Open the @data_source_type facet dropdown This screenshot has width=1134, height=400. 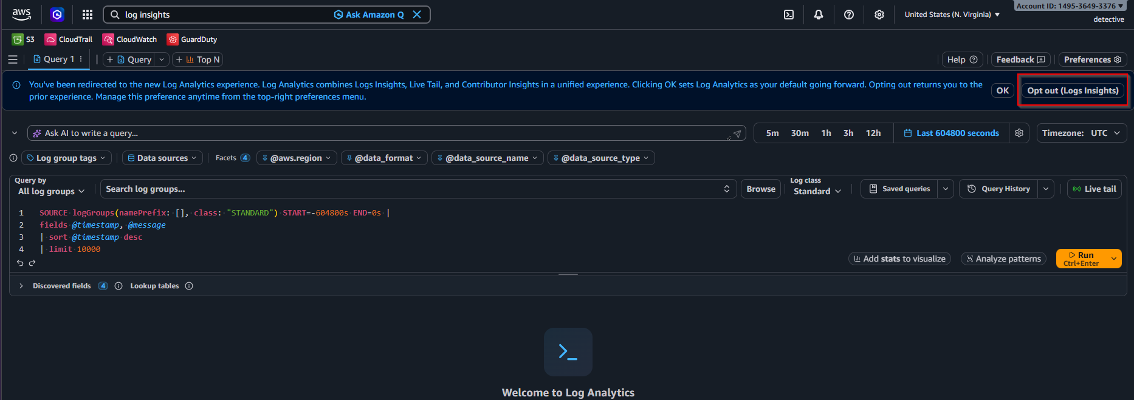601,158
